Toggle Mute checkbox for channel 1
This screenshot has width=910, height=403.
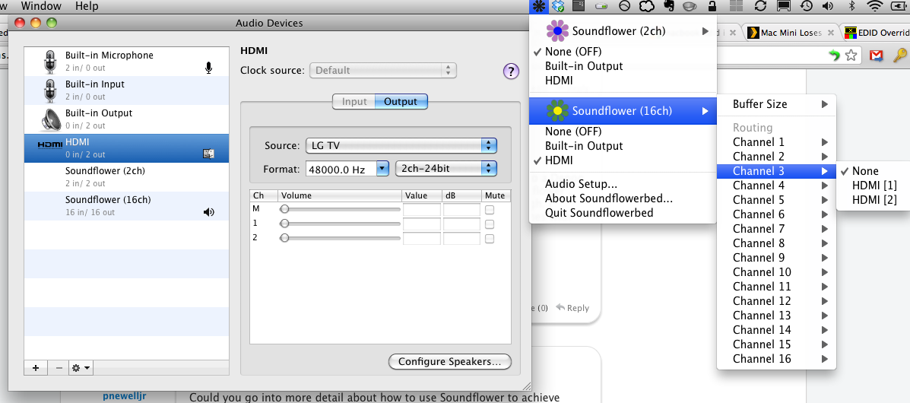(490, 224)
